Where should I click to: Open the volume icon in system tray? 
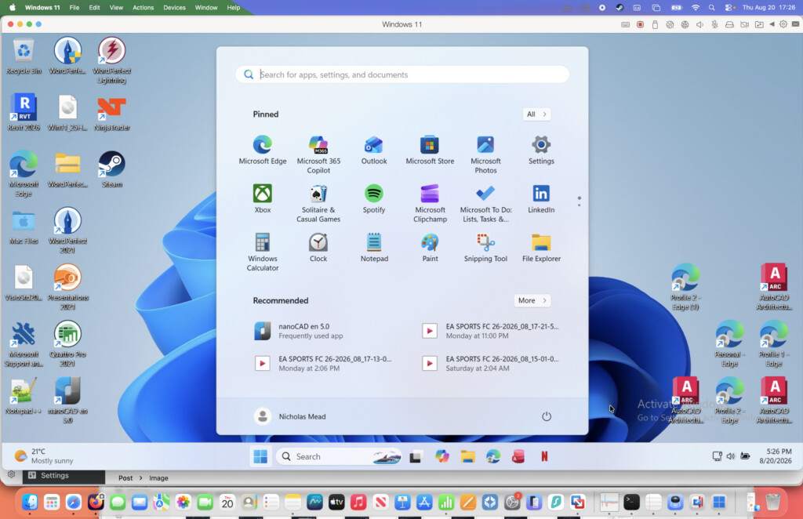(x=731, y=456)
